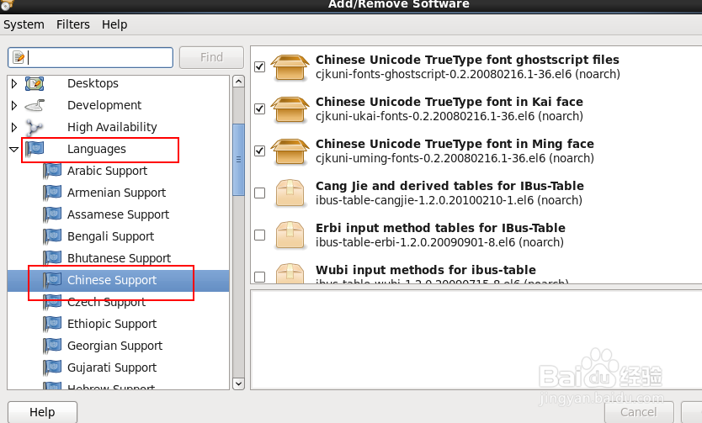Click the Armenian Support flag icon
The height and width of the screenshot is (423, 702).
pyautogui.click(x=52, y=193)
